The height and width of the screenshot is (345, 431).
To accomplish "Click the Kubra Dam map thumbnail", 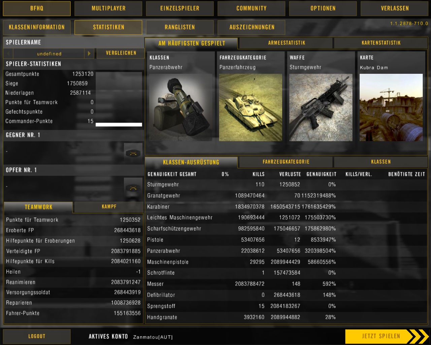I will (391, 107).
